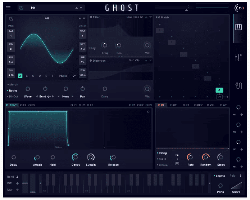
Task: Switch to the F1 tab
Action: (132, 105)
